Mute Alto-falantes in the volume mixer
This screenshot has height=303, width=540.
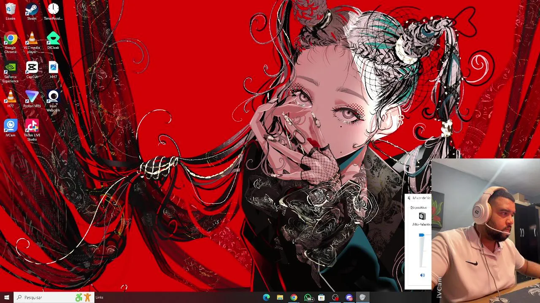422,275
